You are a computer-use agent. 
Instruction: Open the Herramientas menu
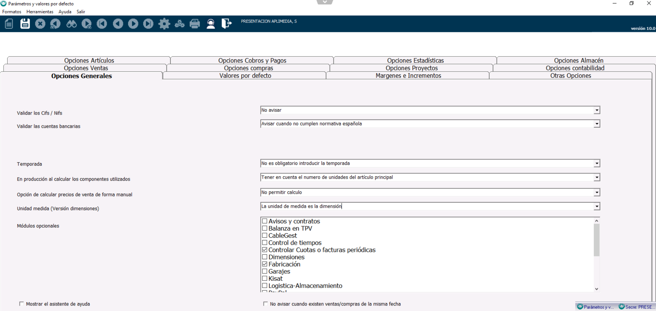coord(40,12)
